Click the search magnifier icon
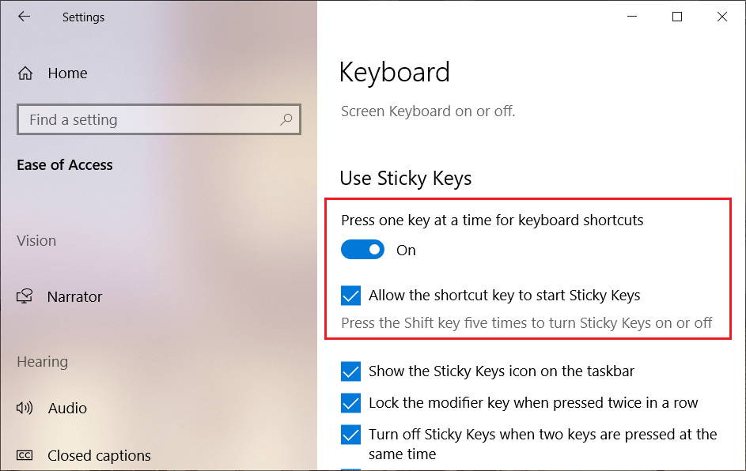Image resolution: width=746 pixels, height=471 pixels. [x=286, y=119]
